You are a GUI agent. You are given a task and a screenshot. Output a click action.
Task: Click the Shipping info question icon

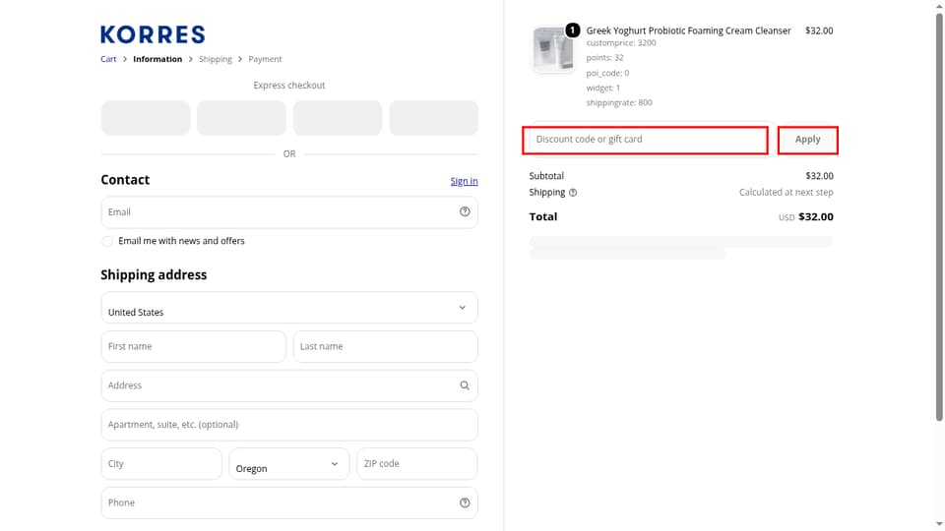click(x=573, y=193)
